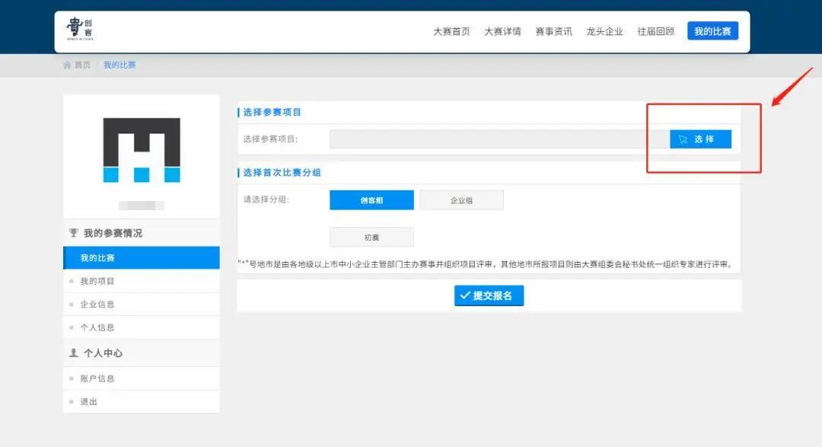Select the 企业组 group option
Screen dimensions: 822x447
pyautogui.click(x=461, y=200)
